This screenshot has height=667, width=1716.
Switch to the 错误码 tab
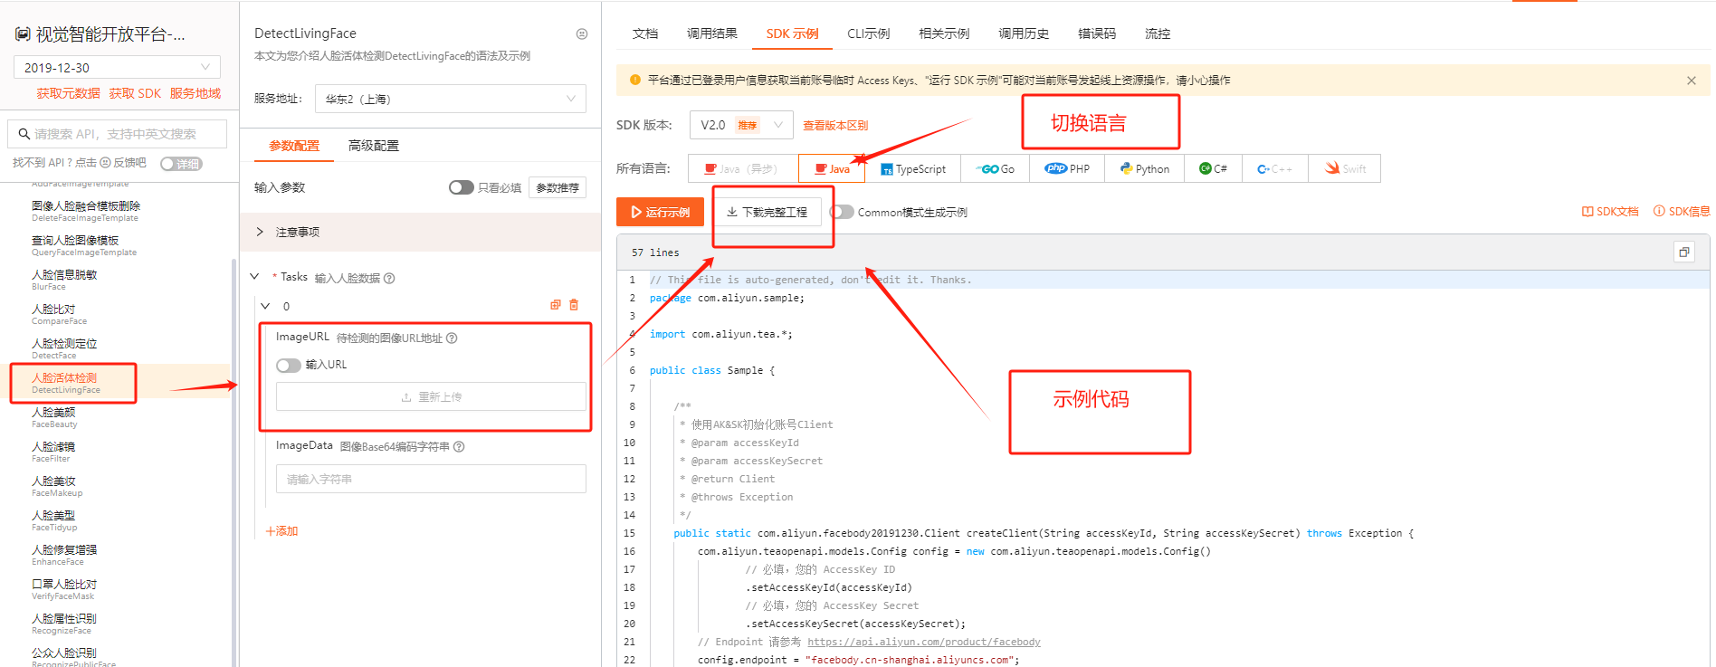[1097, 33]
